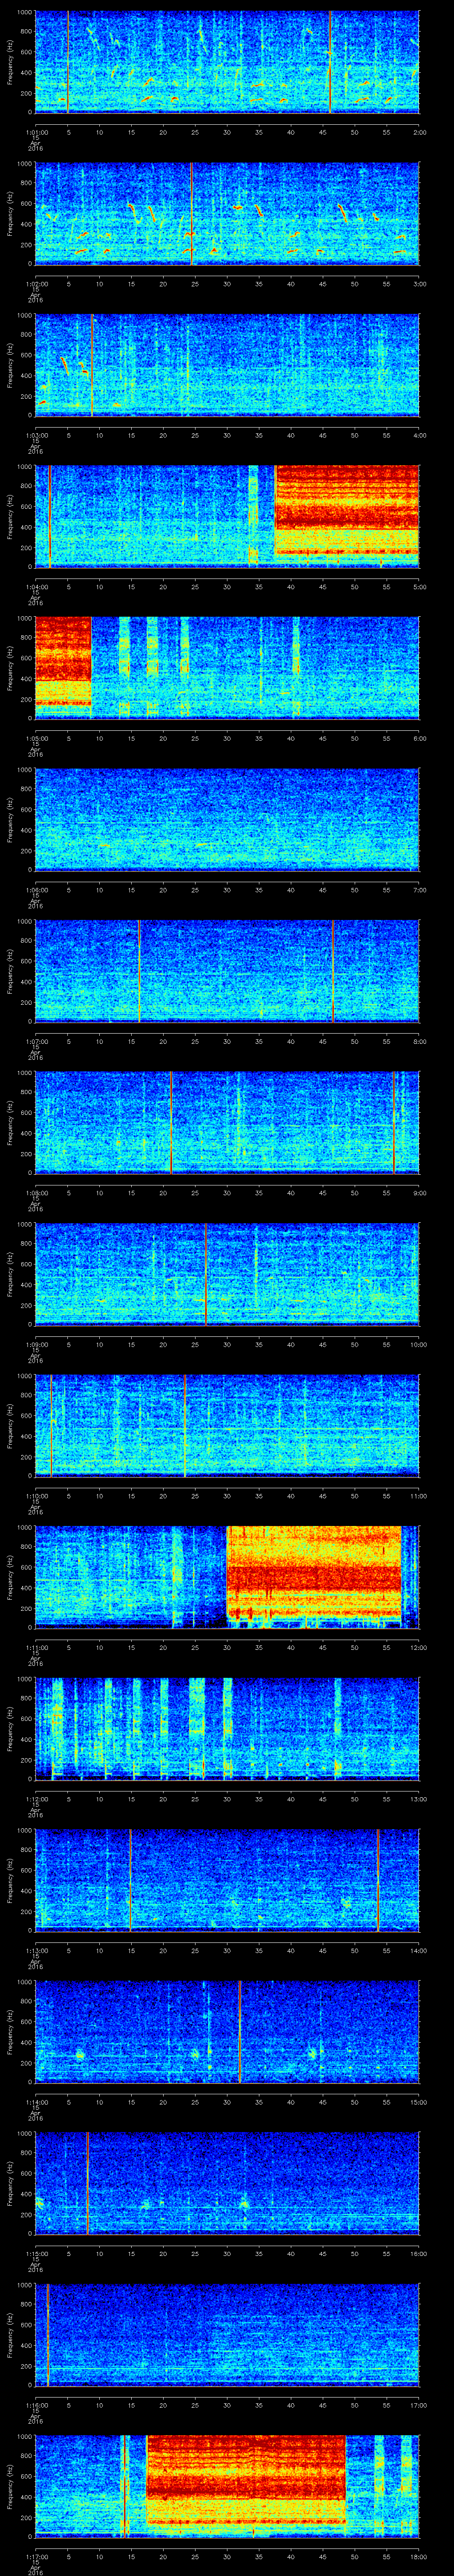Click the "1:17:00" start time label
The height and width of the screenshot is (2576, 454).
click(36, 2556)
